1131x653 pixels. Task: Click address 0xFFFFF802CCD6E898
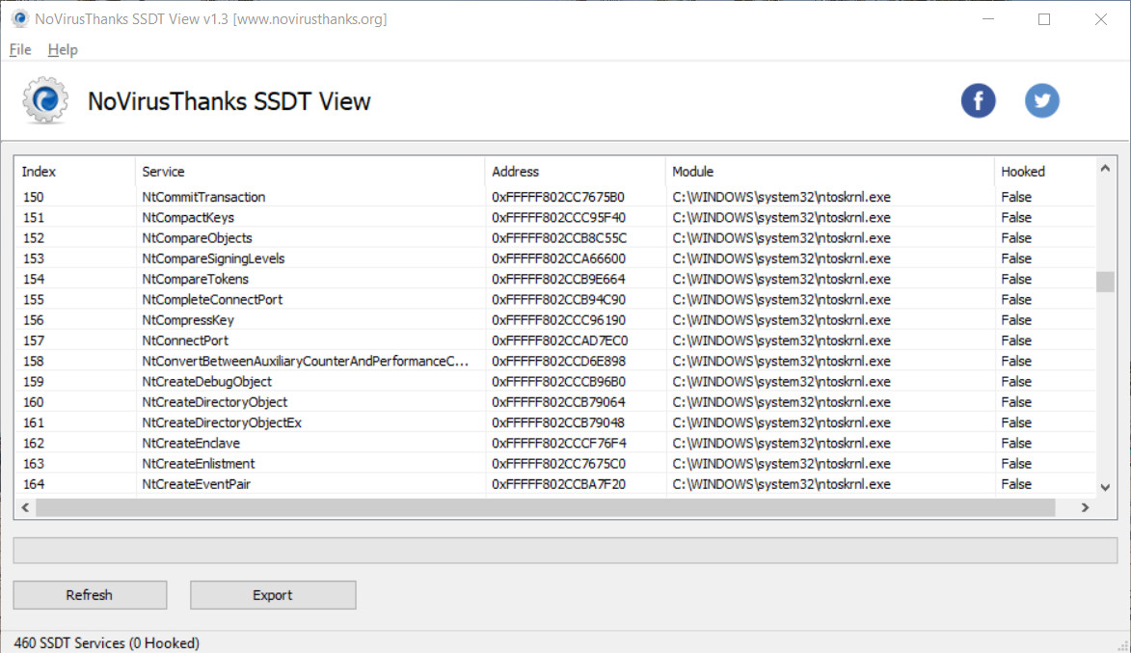point(558,361)
